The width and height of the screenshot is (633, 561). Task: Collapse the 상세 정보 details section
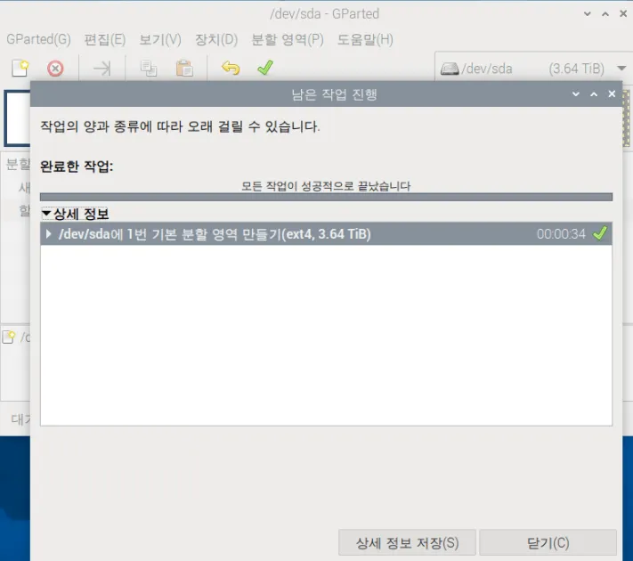click(46, 213)
